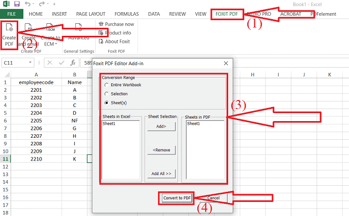Click the Save icon in quick access toolbar

pos(17,4)
